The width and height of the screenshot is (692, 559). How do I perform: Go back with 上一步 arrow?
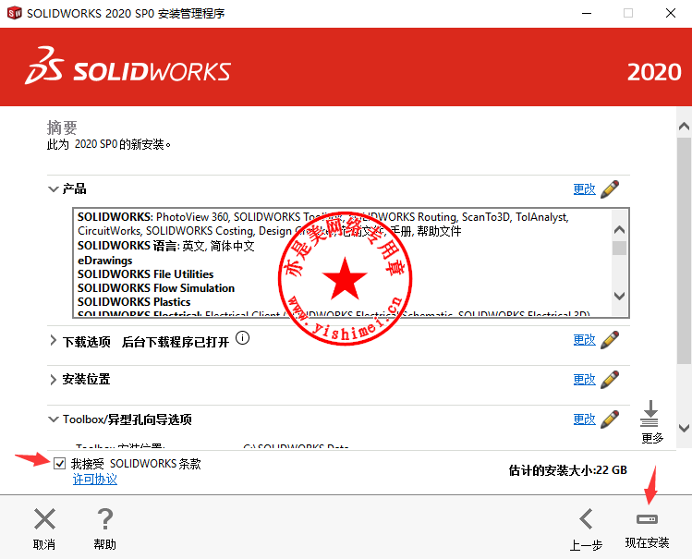click(586, 519)
